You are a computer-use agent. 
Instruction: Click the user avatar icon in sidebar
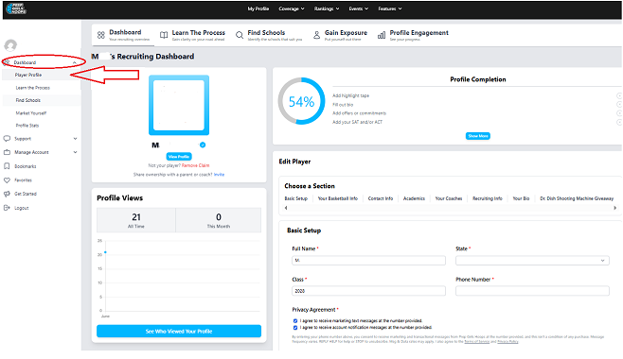(10, 45)
